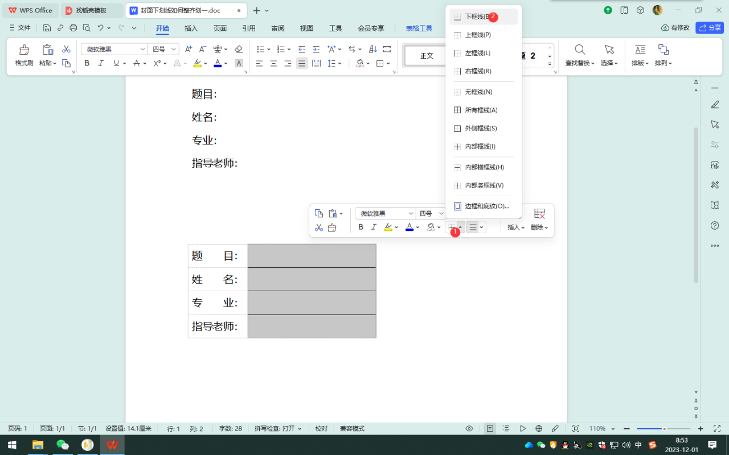Click Proofread (校对) in the status bar
729x455 pixels.
322,428
